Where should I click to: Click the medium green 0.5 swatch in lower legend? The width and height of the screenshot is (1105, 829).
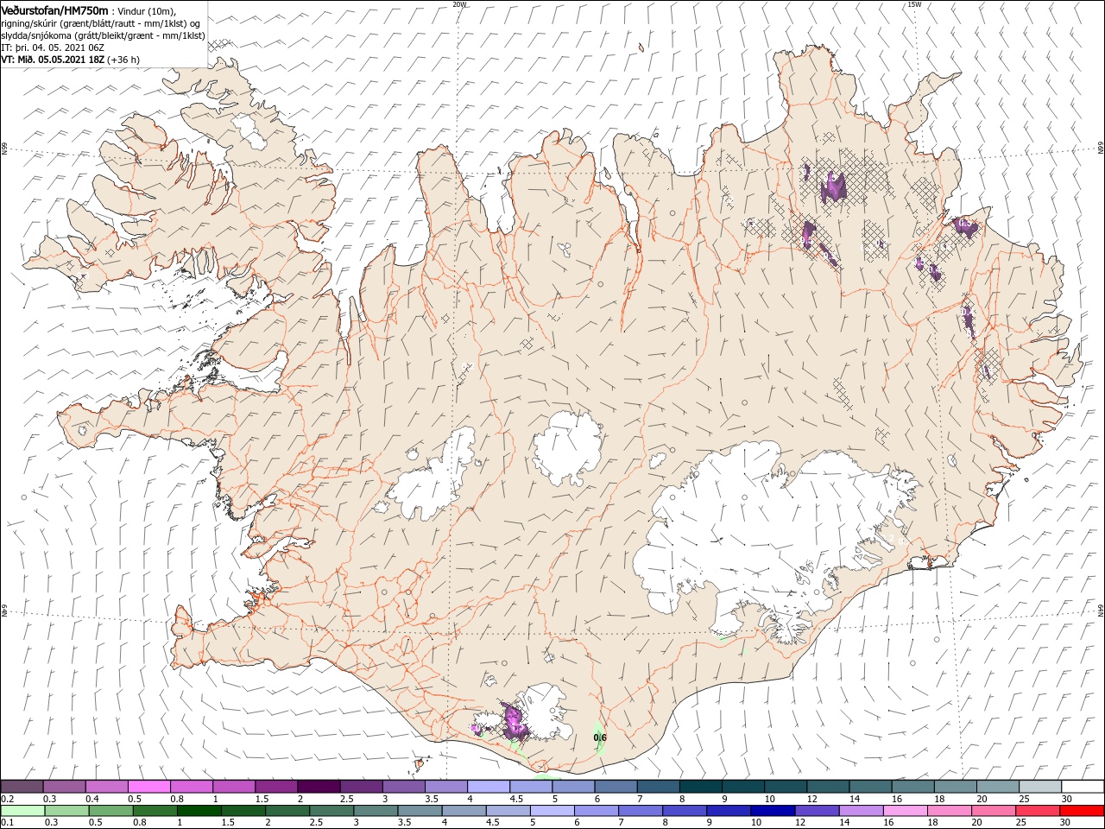click(110, 811)
